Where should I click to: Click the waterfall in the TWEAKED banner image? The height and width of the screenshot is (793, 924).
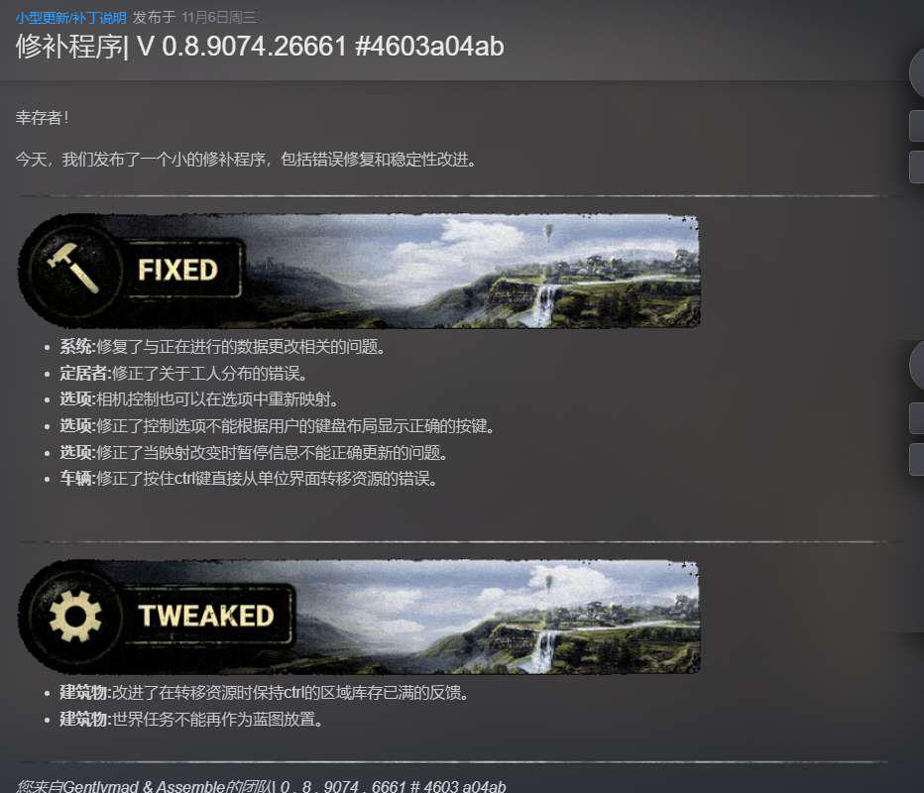tap(546, 651)
